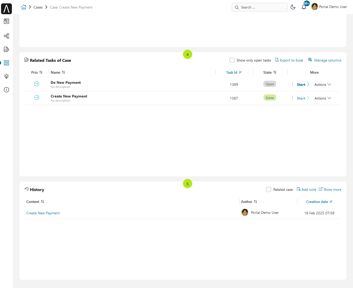
Task: Start the Do New Payment task
Action: (303, 85)
